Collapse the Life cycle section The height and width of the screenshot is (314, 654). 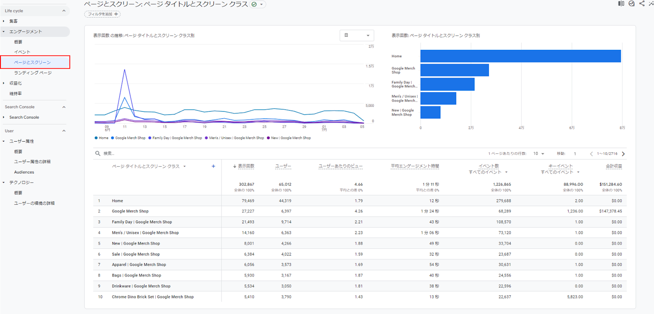point(64,11)
